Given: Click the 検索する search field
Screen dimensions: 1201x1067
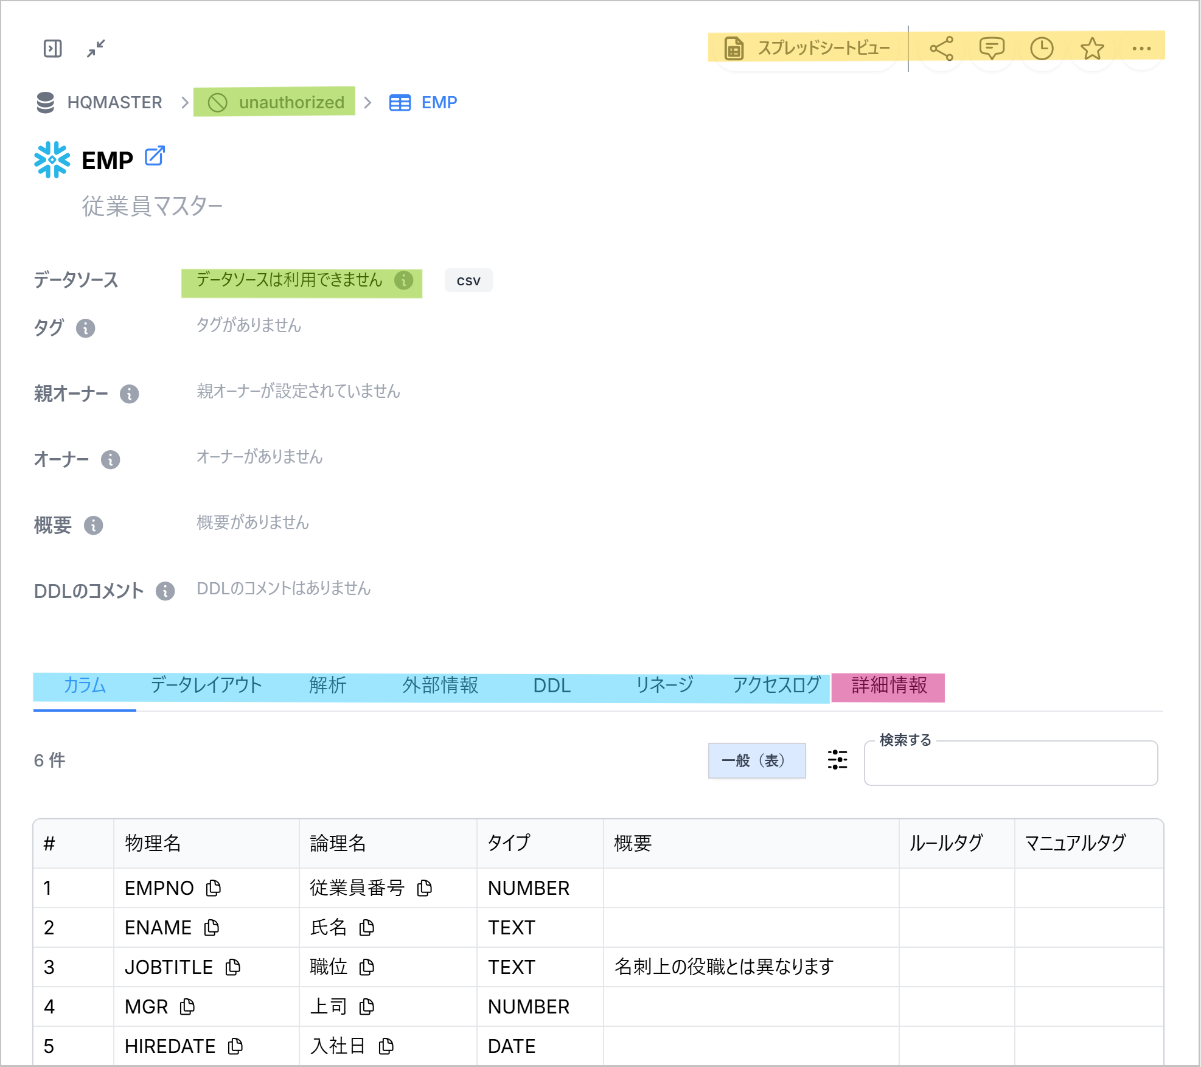Looking at the screenshot, I should point(1011,764).
